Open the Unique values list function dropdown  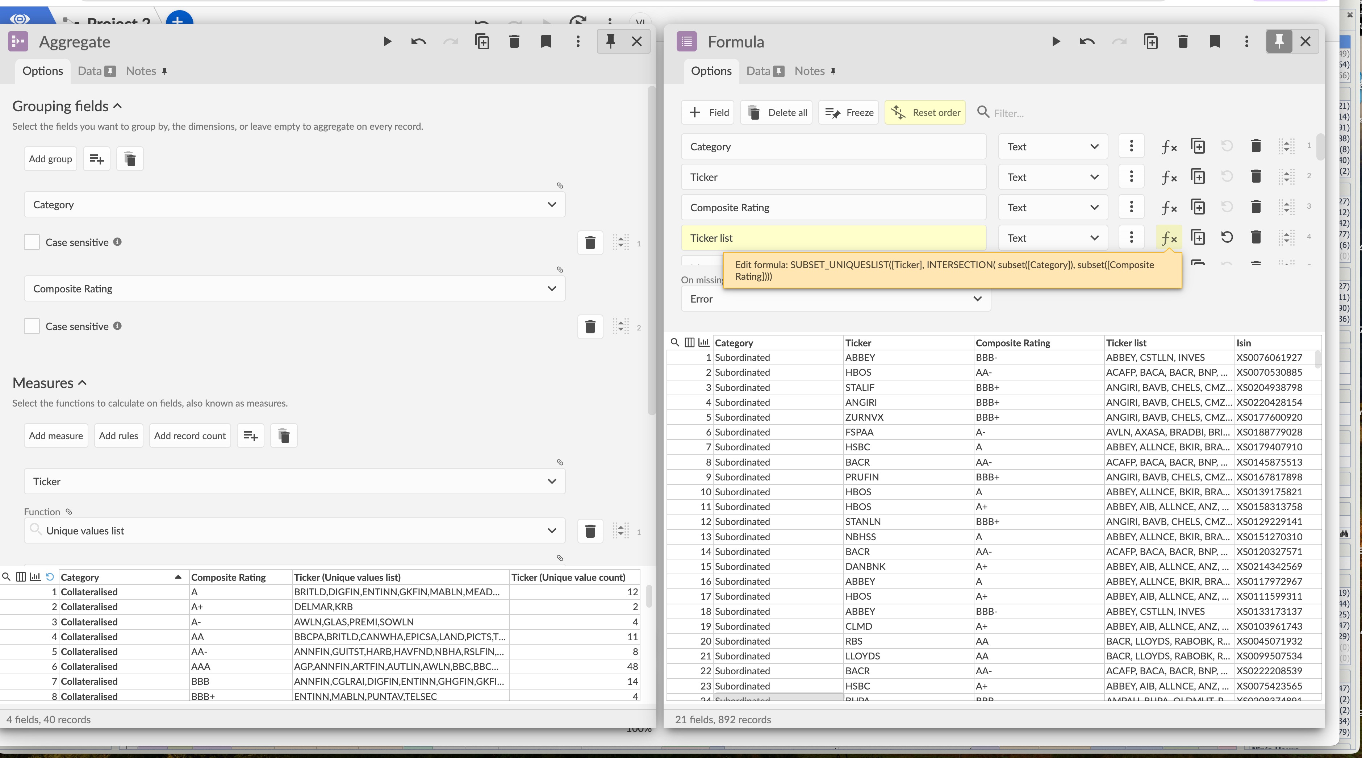click(x=294, y=530)
